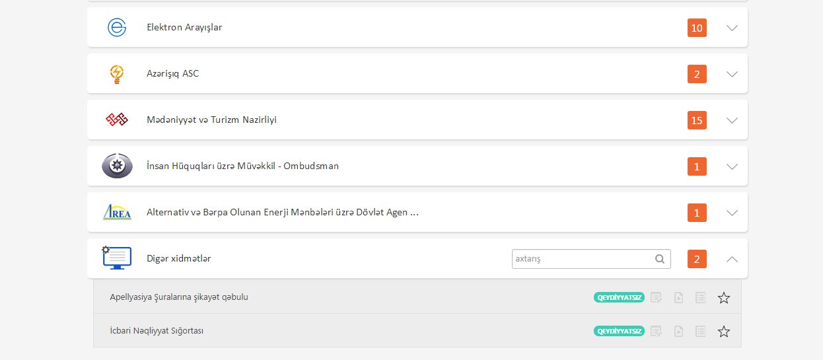Click the axtarış search input field
The height and width of the screenshot is (360, 823).
click(581, 259)
